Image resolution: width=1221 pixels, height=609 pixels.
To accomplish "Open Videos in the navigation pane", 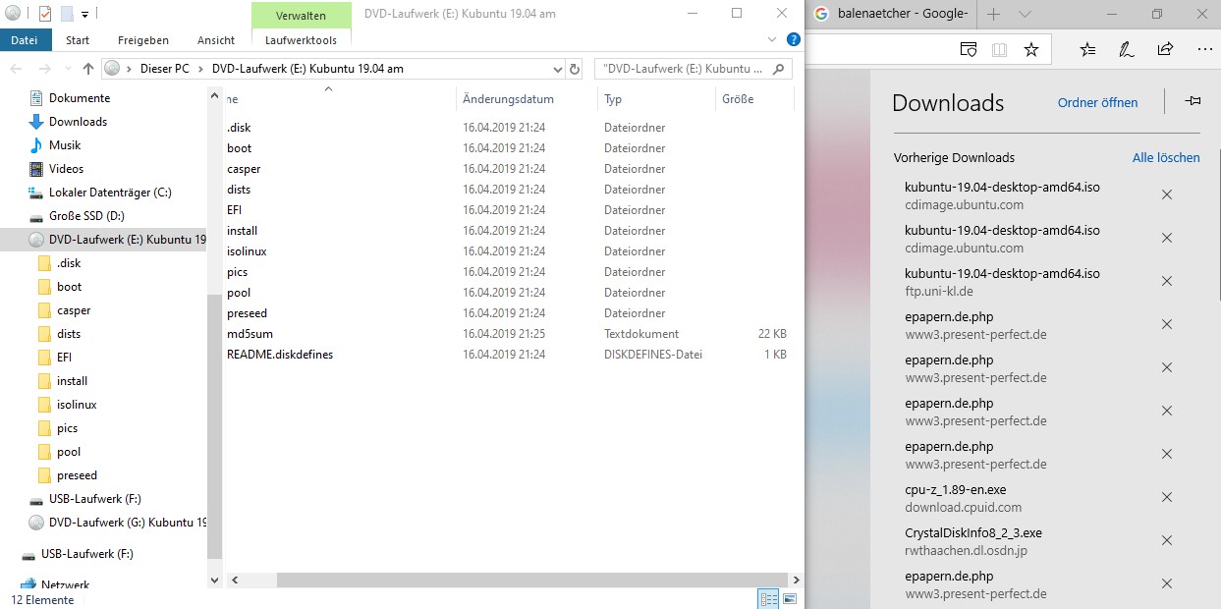I will [67, 169].
